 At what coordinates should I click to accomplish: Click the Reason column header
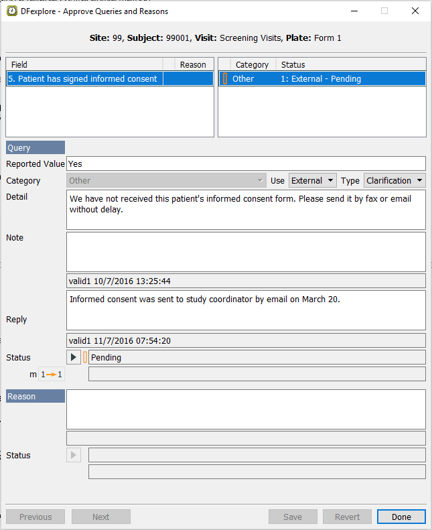[193, 65]
